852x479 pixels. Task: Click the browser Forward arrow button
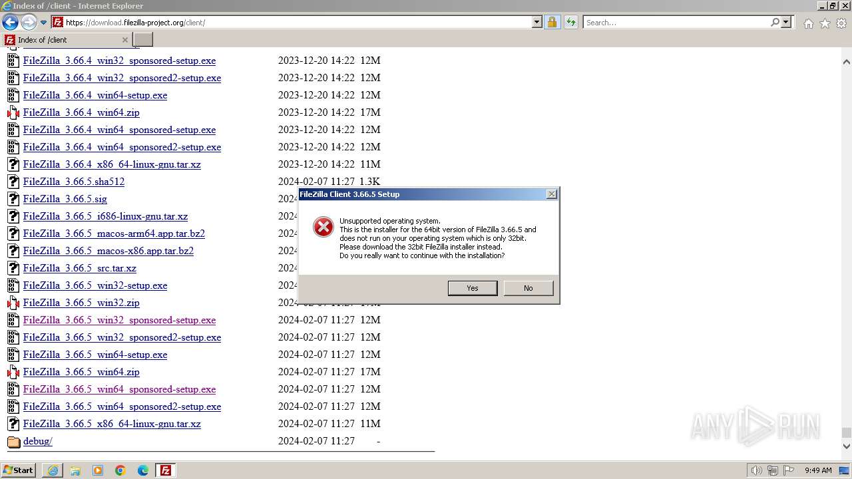29,22
